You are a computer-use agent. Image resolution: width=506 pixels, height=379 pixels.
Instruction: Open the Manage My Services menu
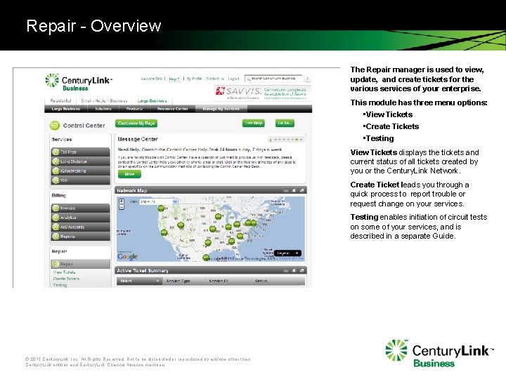tap(221, 109)
